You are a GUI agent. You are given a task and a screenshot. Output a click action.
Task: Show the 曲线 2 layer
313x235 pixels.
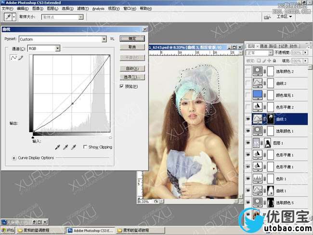pyautogui.click(x=248, y=83)
